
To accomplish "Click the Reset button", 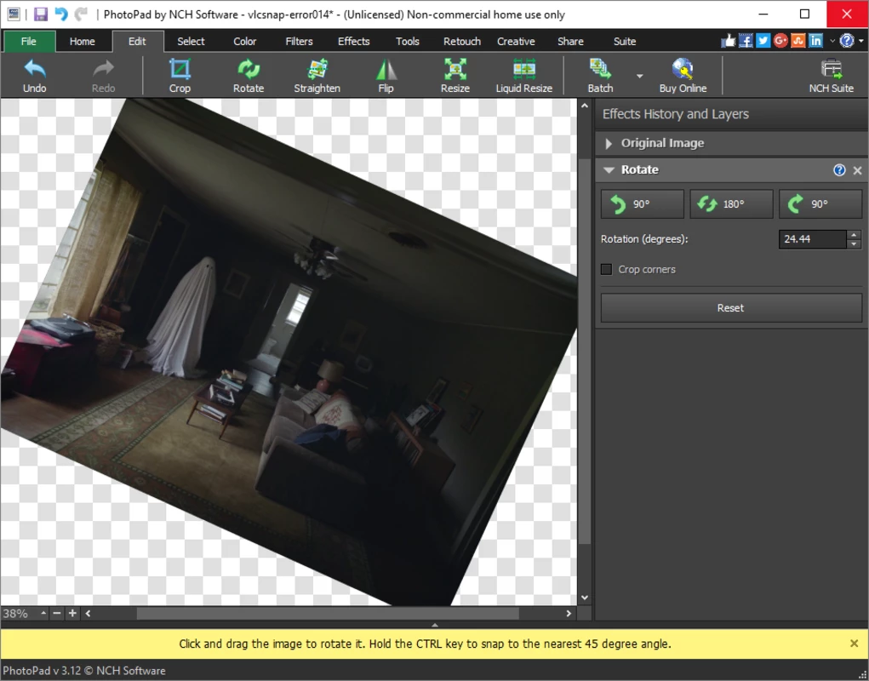I will pyautogui.click(x=731, y=307).
